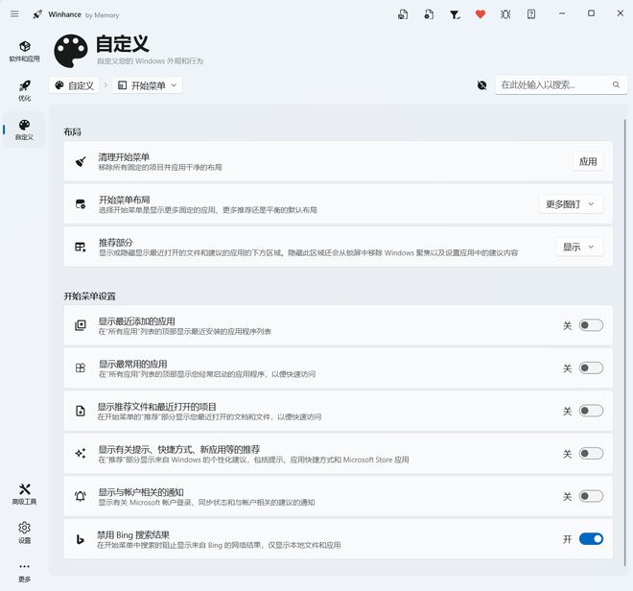
Task: Click 应用 button for 清理开始菜单
Action: (x=588, y=161)
